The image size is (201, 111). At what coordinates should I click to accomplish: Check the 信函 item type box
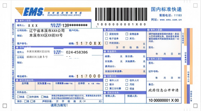click(18, 97)
